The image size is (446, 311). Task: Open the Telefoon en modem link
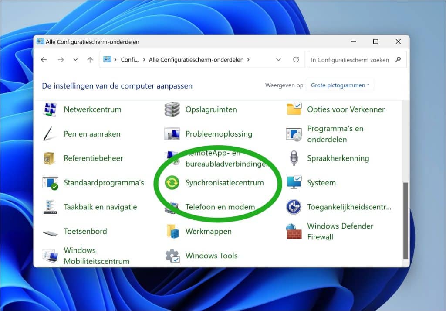[220, 207]
